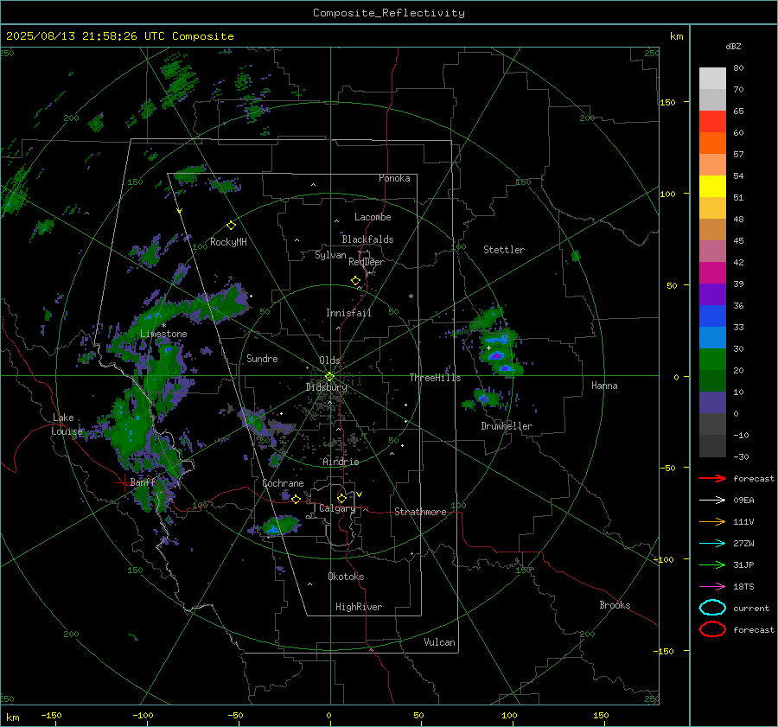Click the Sundre label
This screenshot has height=727, width=778.
262,358
